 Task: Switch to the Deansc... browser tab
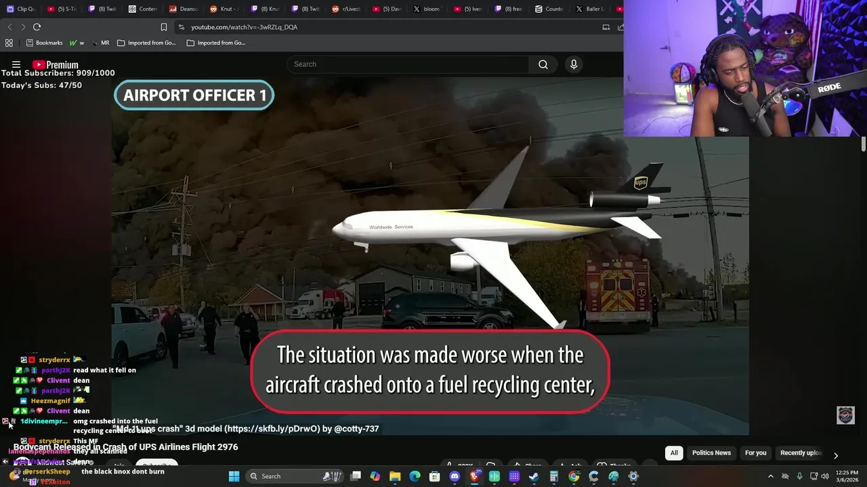coord(184,9)
